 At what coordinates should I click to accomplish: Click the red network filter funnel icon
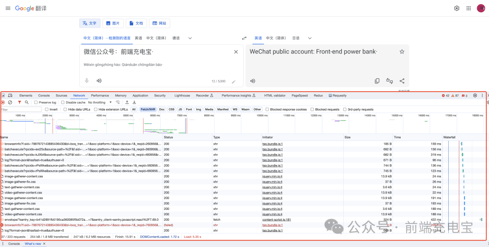click(x=19, y=102)
